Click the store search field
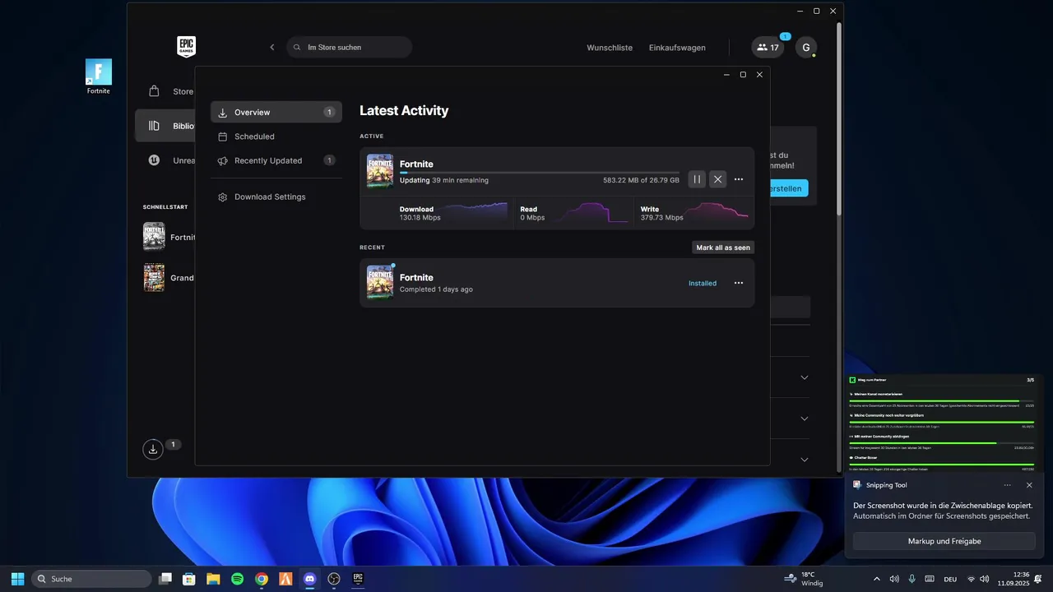1053x592 pixels. pyautogui.click(x=350, y=47)
